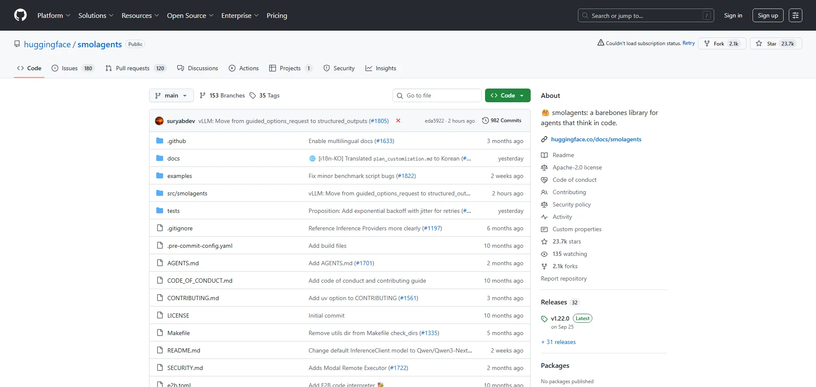Screen dimensions: 816x387
Task: Open the appearance settings icon button
Action: point(795,15)
